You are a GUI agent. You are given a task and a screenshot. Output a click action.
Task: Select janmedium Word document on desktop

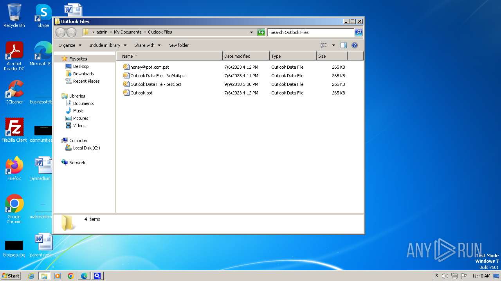[42, 169]
